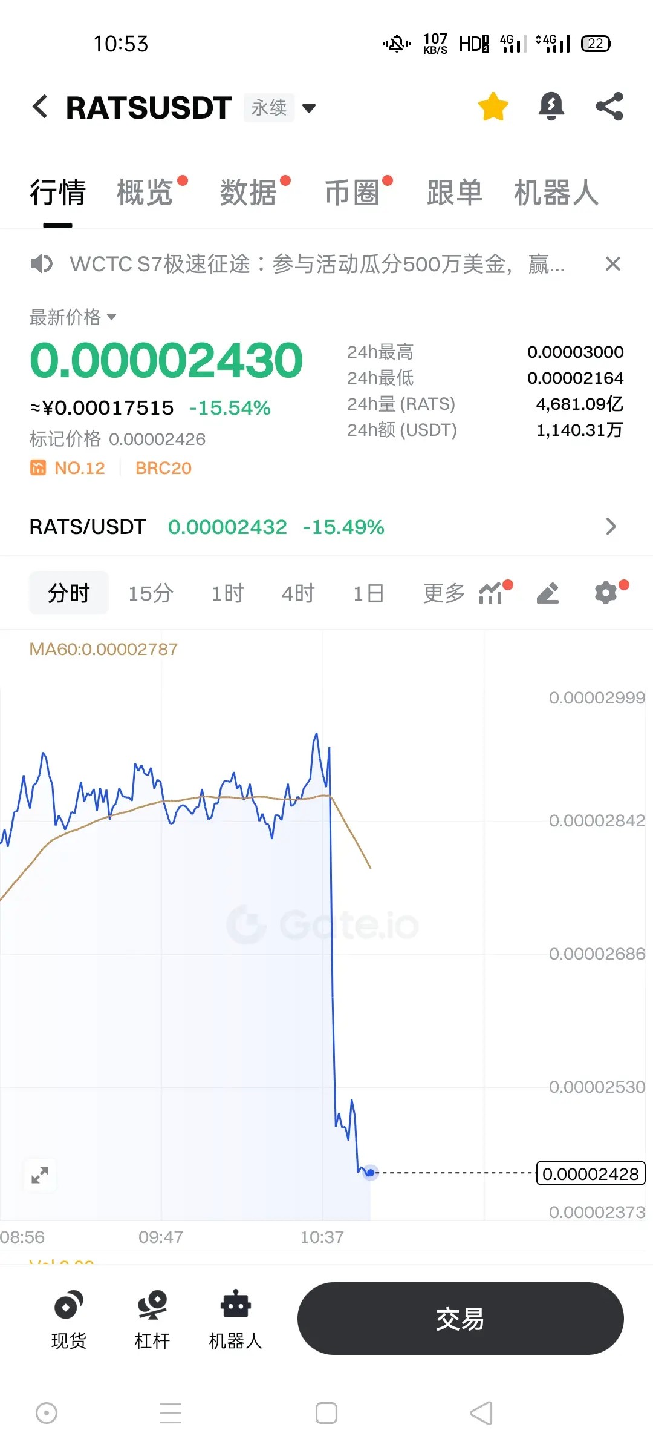The height and width of the screenshot is (1453, 653).
Task: Tap the 交易 trade button
Action: tap(460, 1318)
